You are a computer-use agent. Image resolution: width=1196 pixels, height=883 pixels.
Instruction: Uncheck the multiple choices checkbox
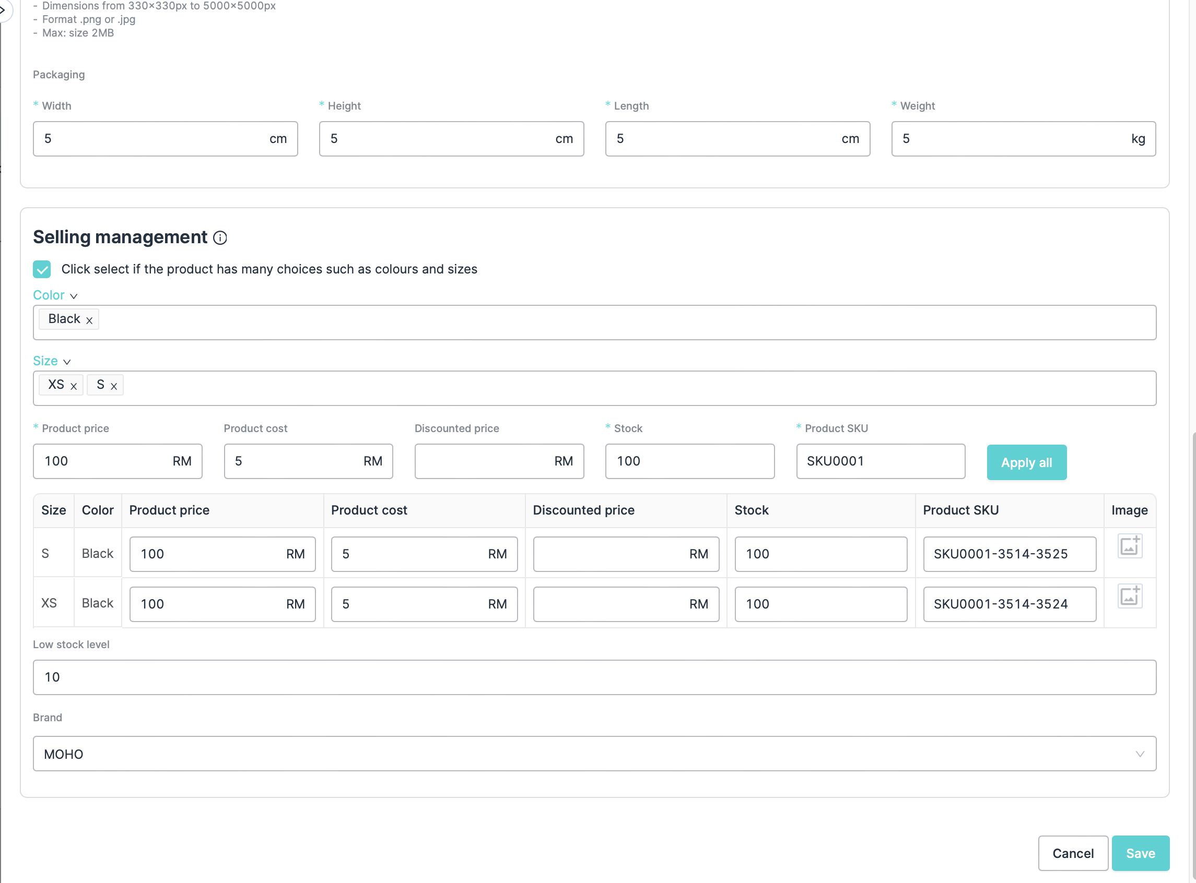pos(42,269)
